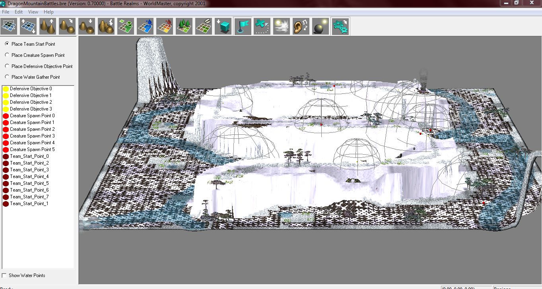Select the cones with curved arrow tool
This screenshot has width=542, height=289.
pyautogui.click(x=67, y=26)
